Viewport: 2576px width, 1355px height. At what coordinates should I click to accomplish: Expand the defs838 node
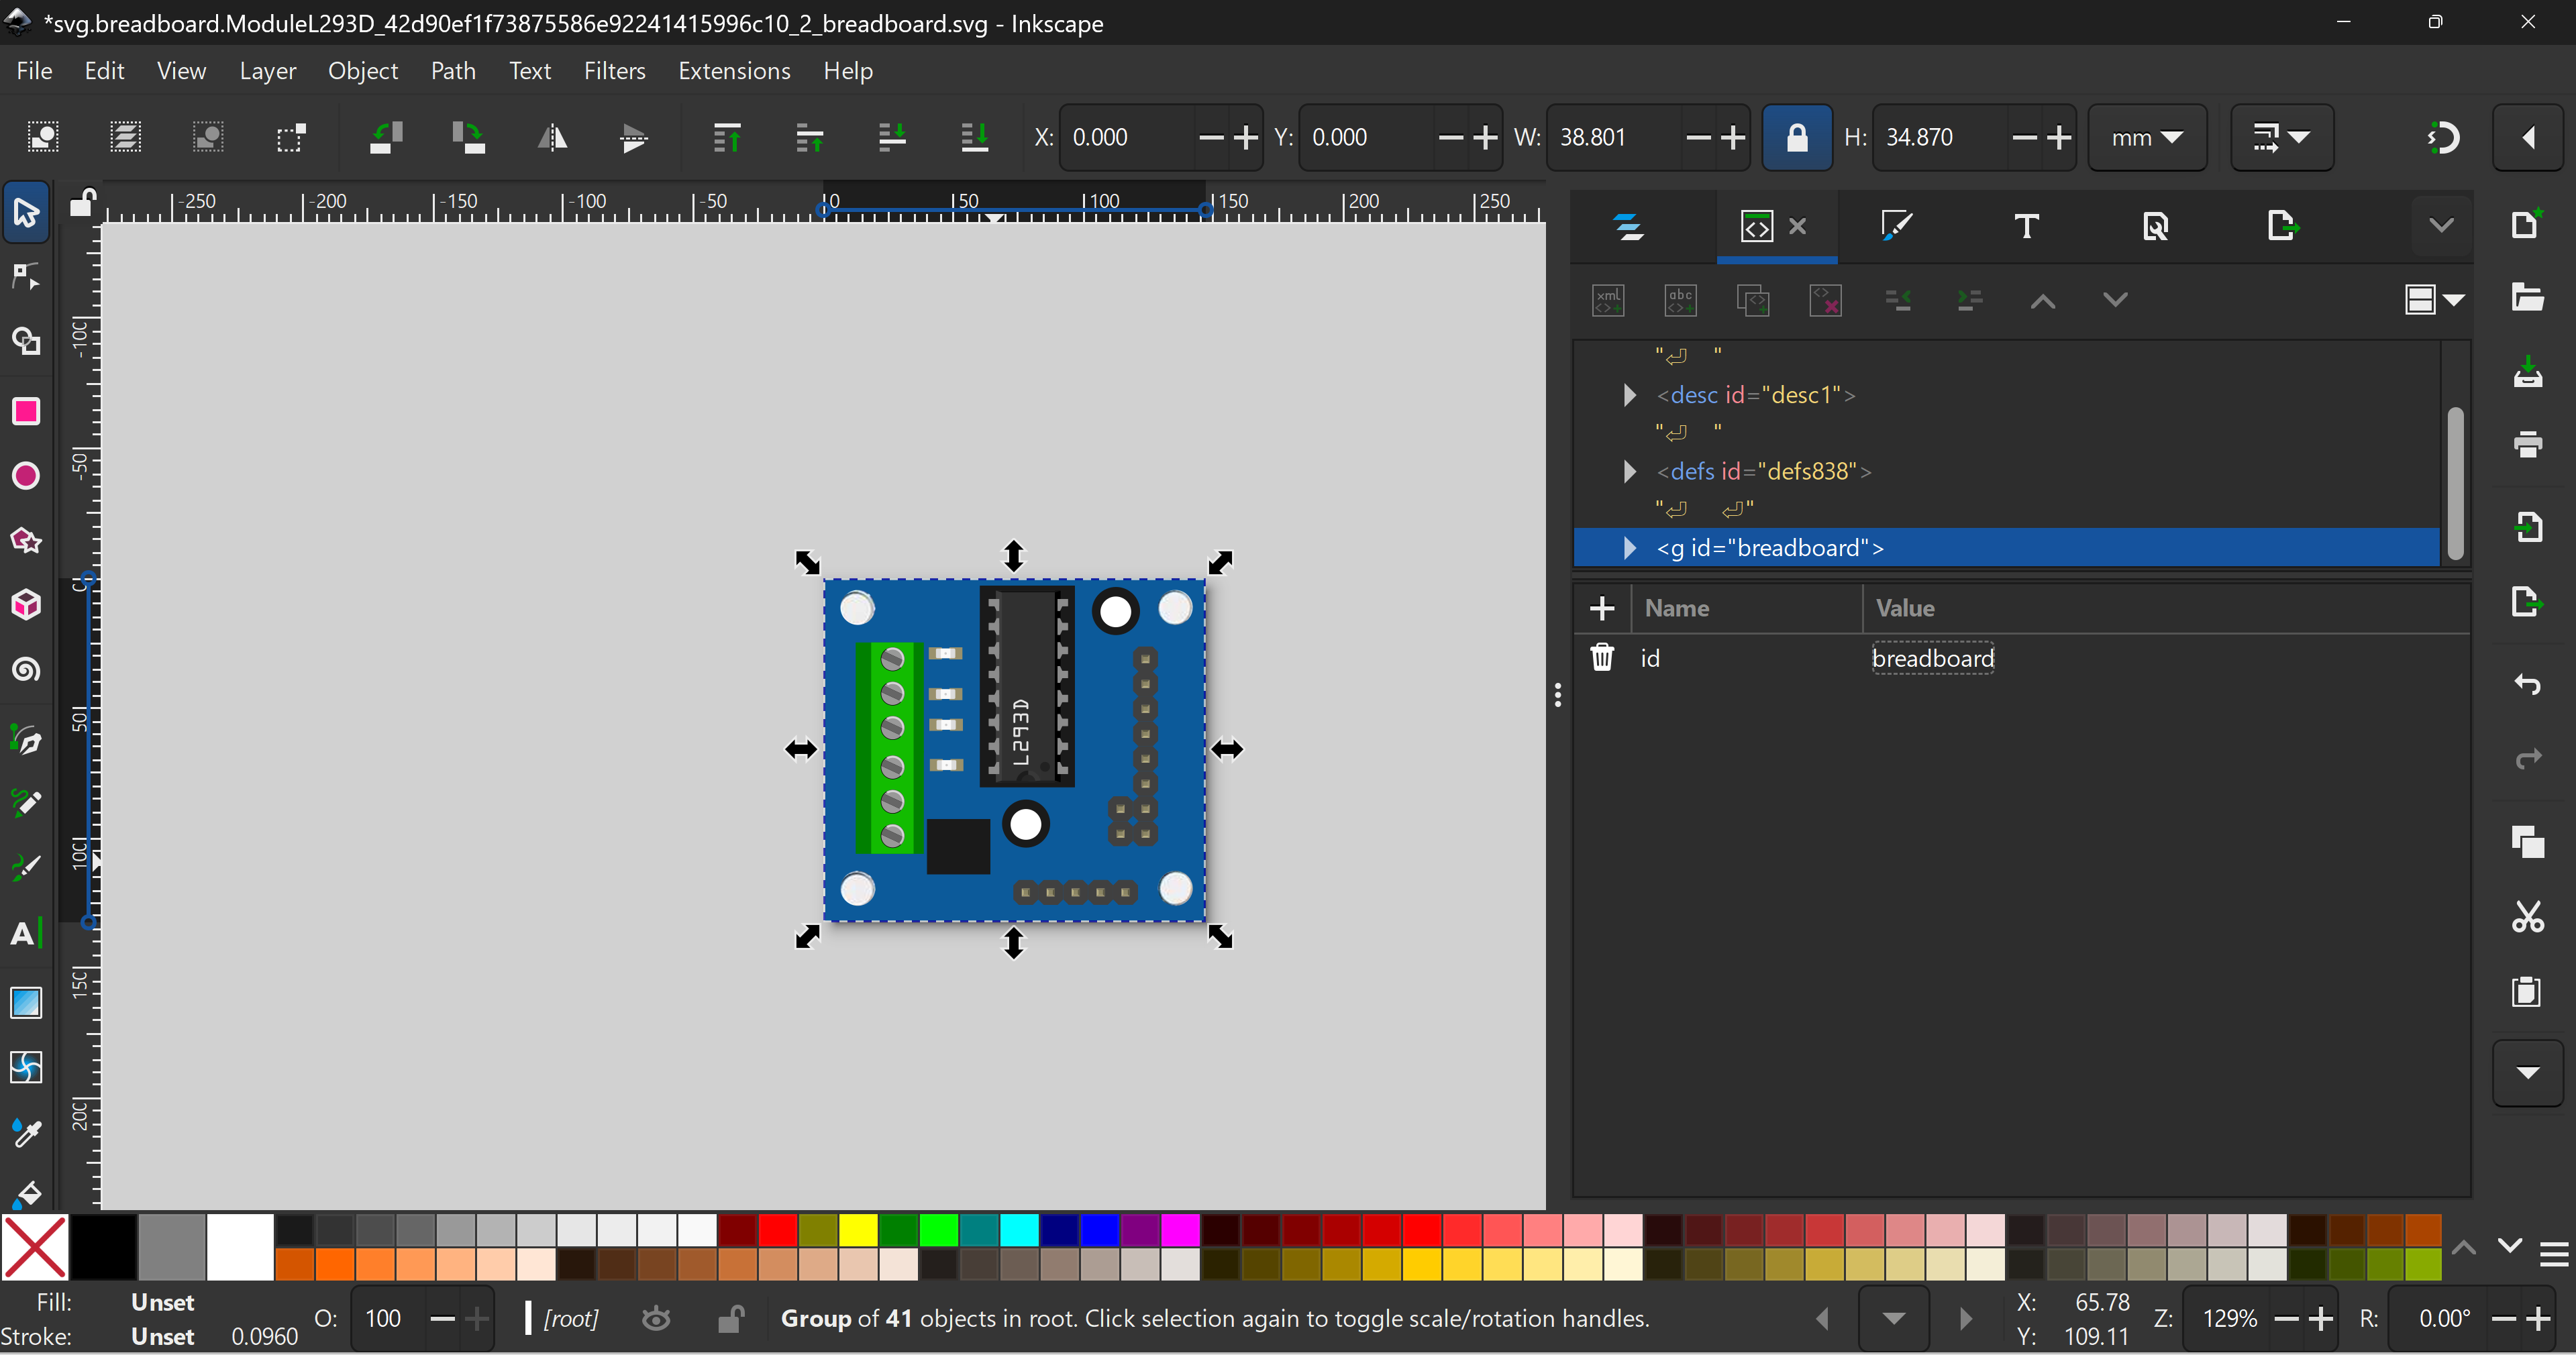tap(1629, 471)
